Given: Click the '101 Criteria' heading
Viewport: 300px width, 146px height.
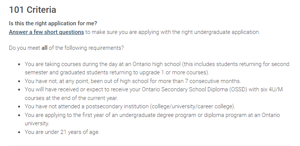Looking at the screenshot, I should pyautogui.click(x=32, y=10).
